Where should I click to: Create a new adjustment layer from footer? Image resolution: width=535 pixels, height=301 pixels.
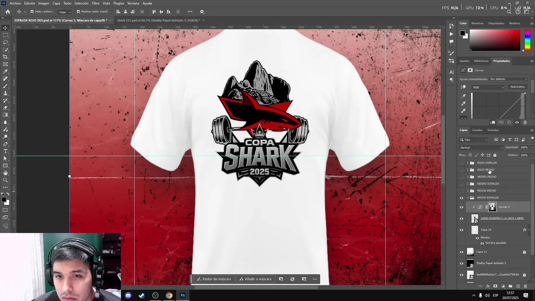tap(503, 286)
